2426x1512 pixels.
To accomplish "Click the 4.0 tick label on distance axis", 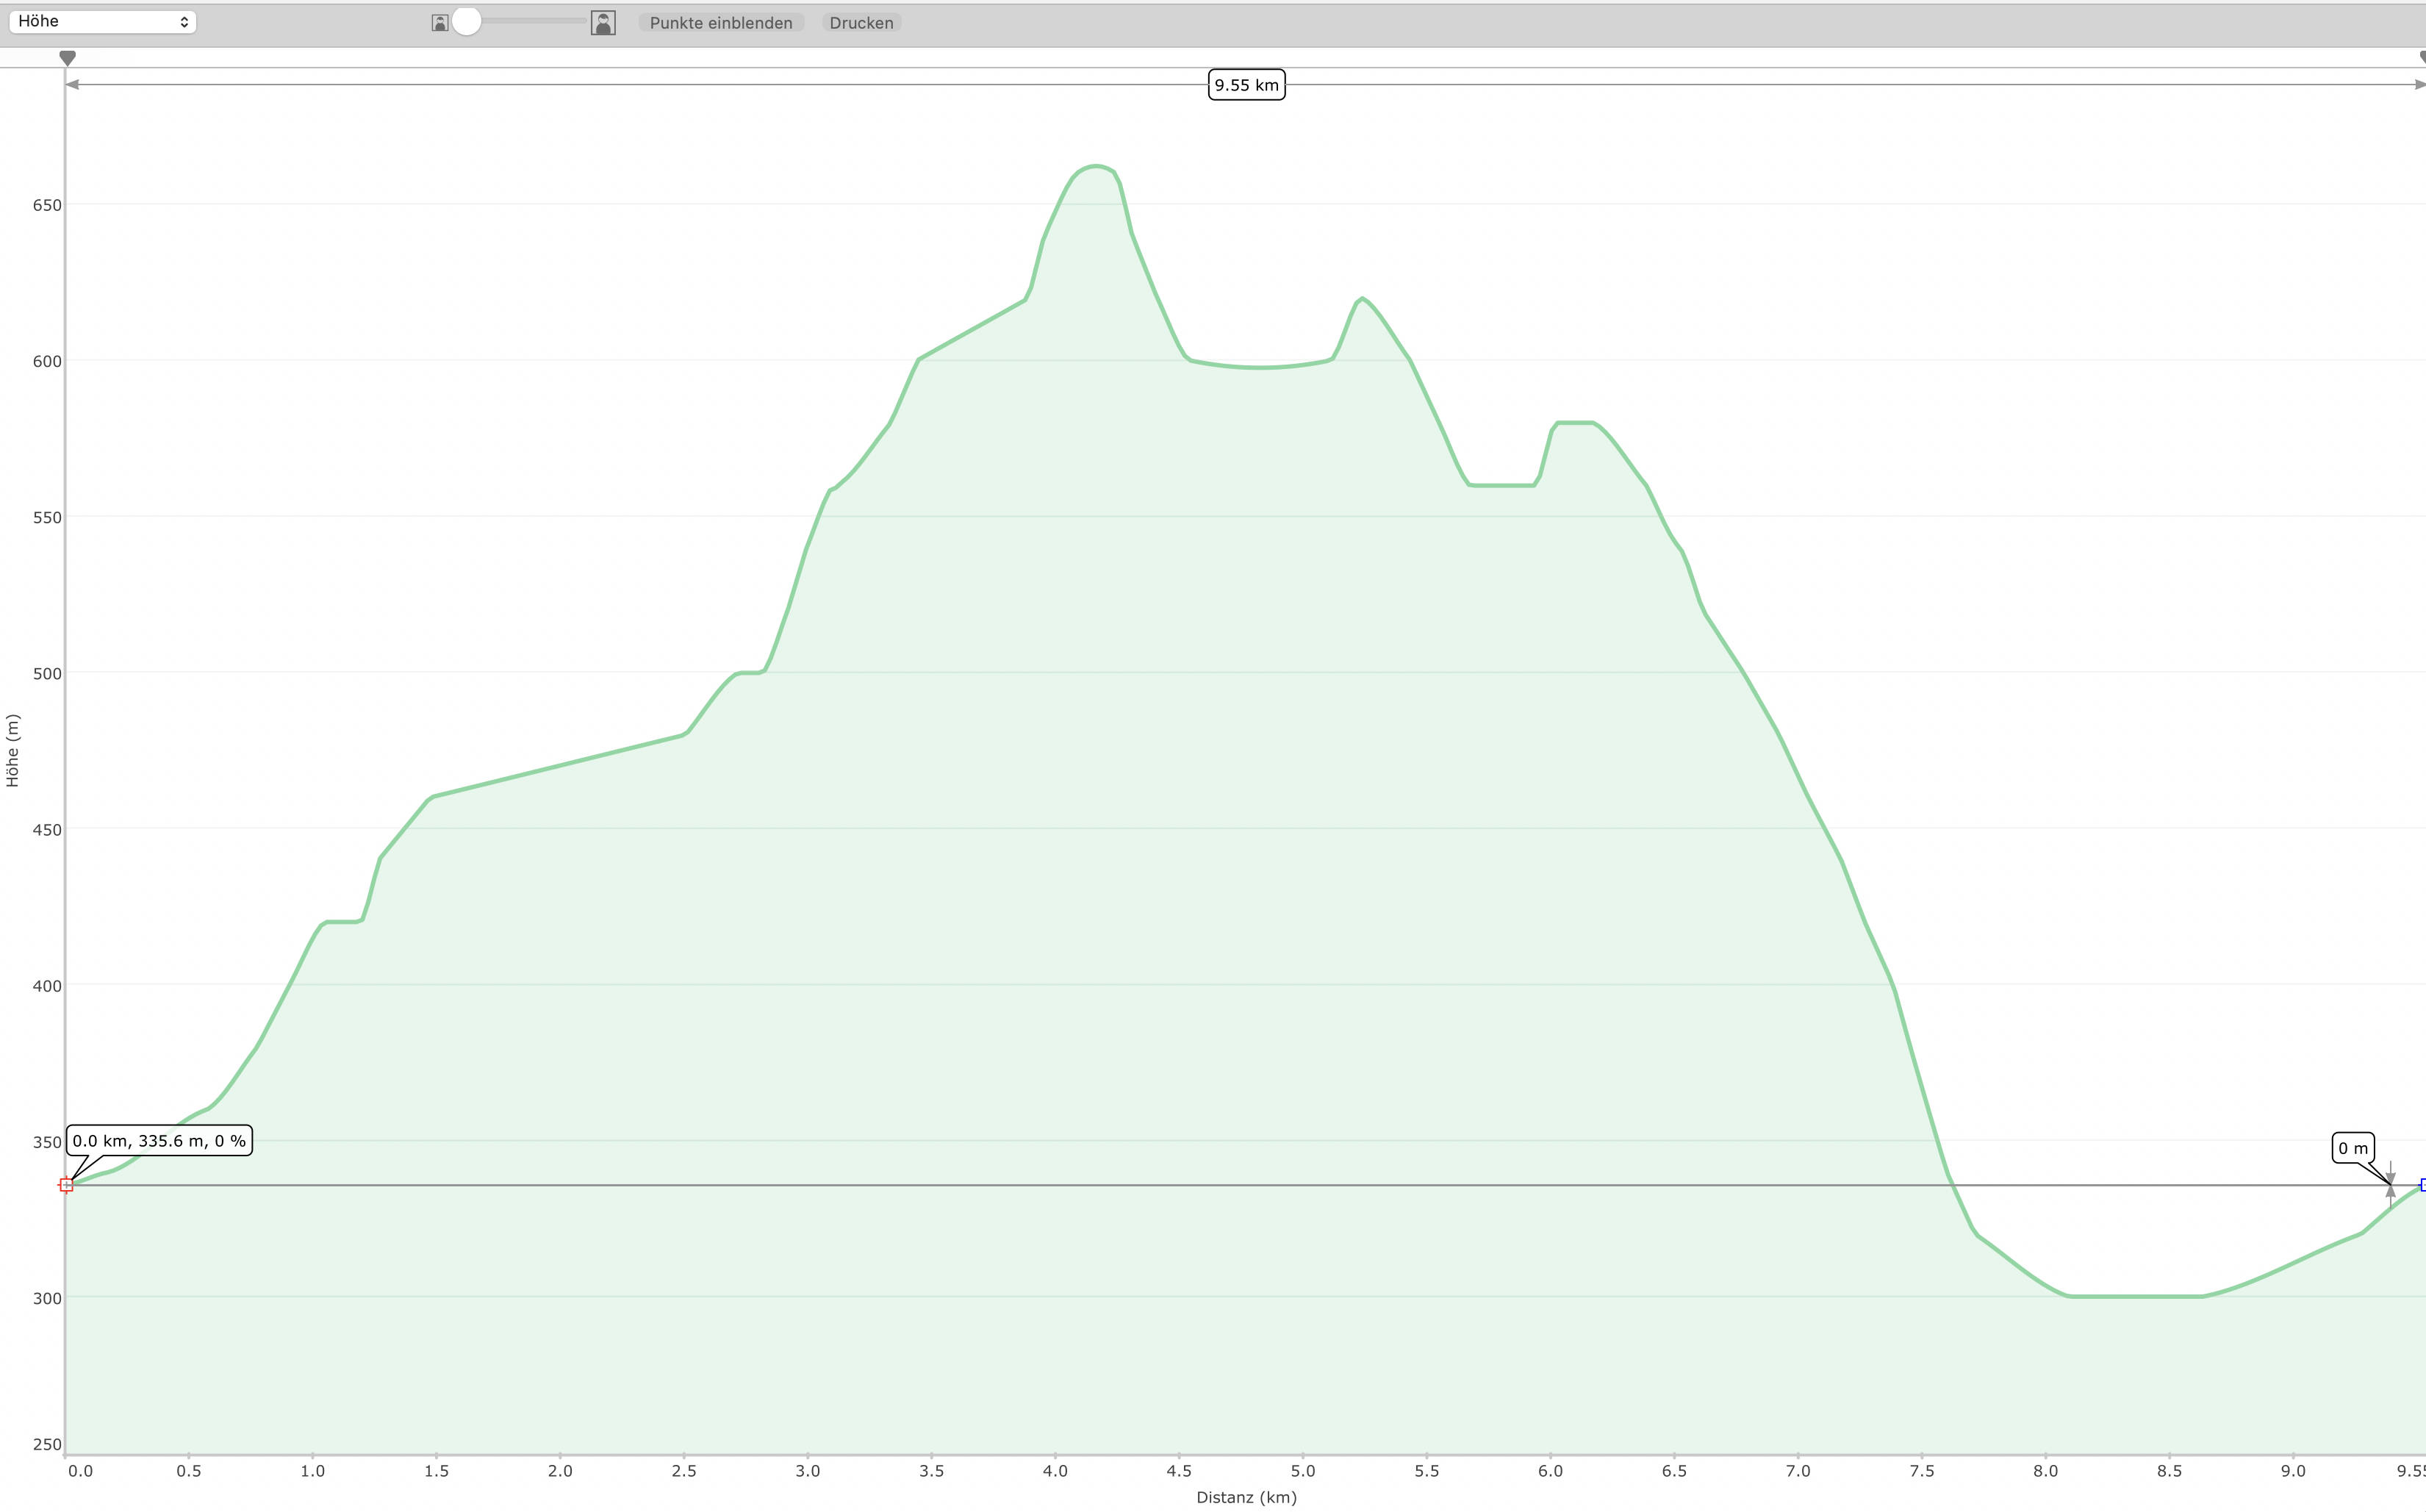I will (x=1055, y=1471).
